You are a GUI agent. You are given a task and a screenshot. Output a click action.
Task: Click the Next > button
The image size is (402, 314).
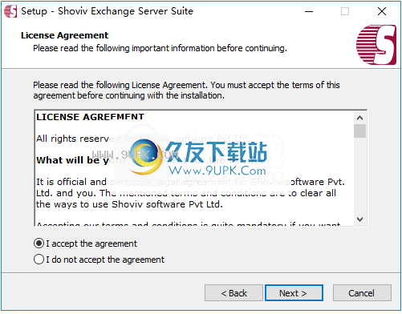click(x=294, y=293)
